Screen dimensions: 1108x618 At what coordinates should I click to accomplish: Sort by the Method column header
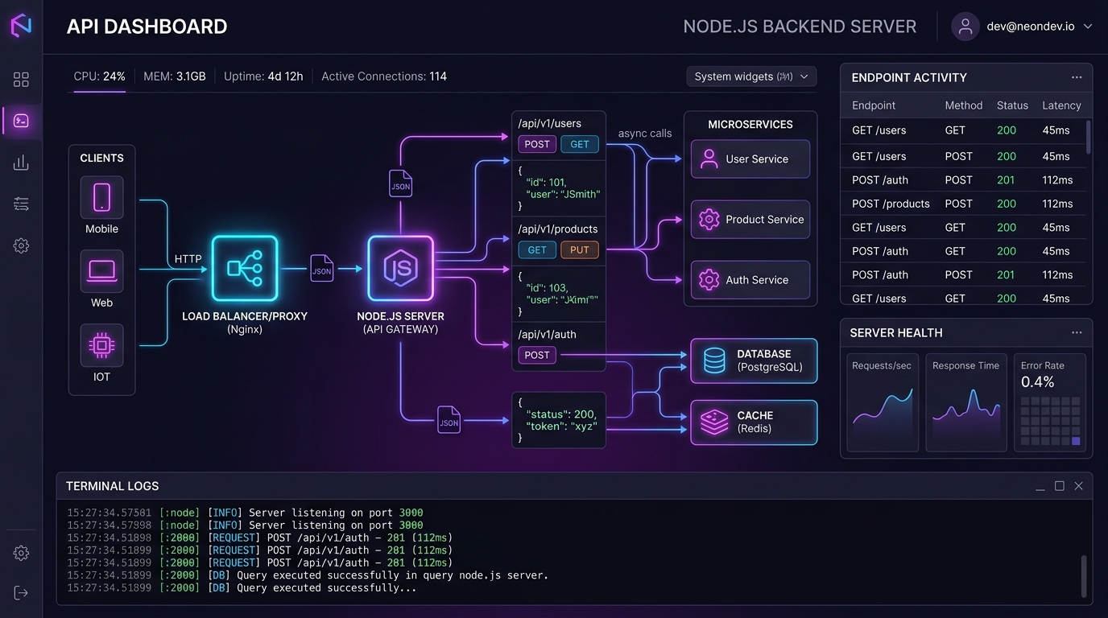[x=964, y=105]
